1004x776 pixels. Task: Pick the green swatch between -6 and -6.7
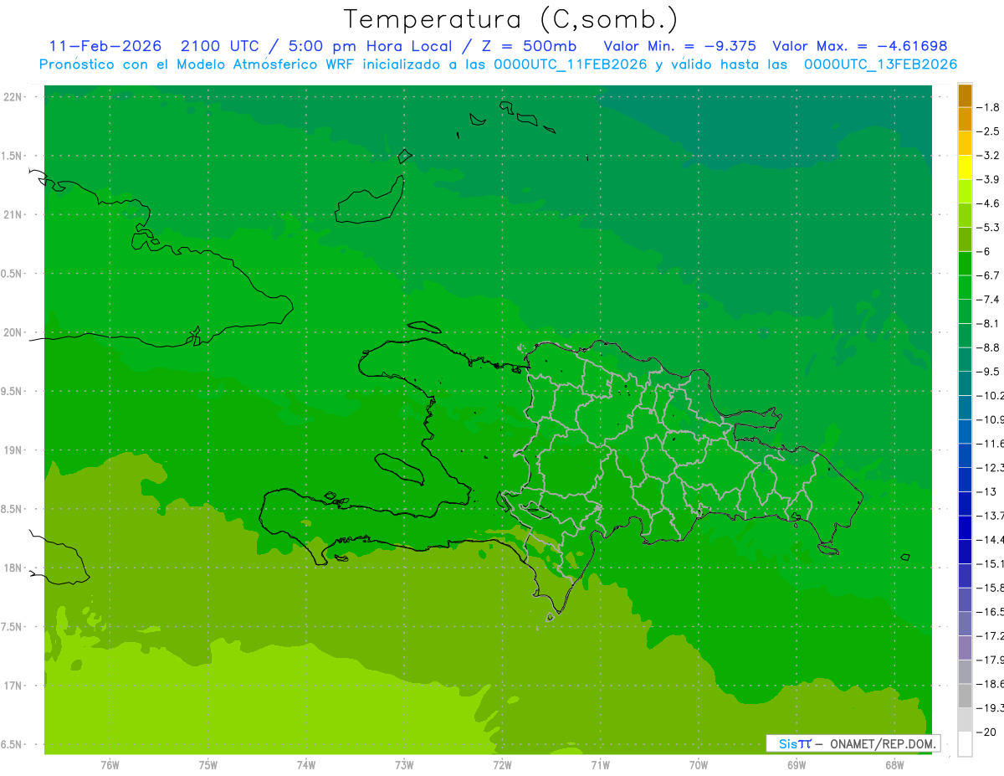[x=965, y=264]
